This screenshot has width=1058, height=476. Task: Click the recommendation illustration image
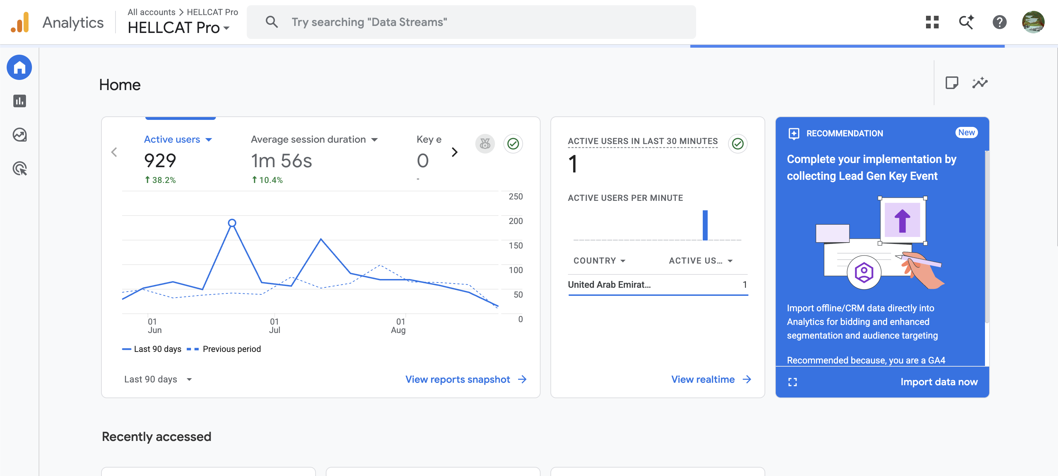(880, 243)
